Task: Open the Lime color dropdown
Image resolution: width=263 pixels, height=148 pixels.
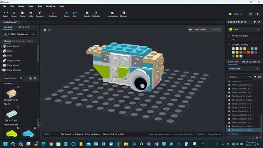Action: [x=244, y=29]
